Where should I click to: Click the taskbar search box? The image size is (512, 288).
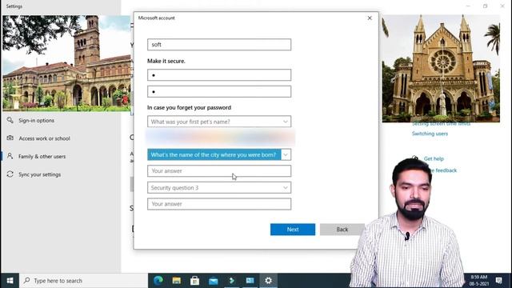83,281
